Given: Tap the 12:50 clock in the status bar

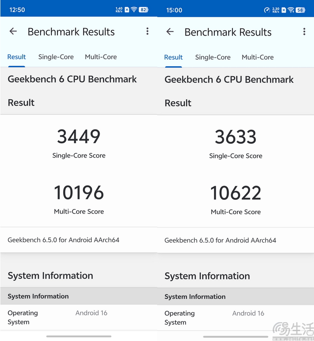Looking at the screenshot, I should [17, 10].
